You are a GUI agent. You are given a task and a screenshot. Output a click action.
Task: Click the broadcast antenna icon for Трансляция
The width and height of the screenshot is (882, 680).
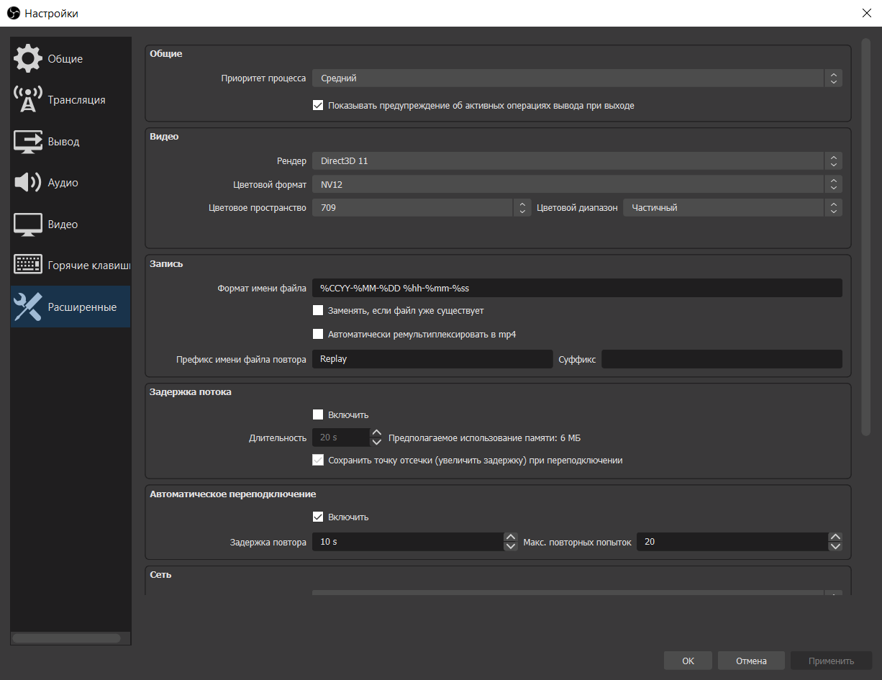(x=28, y=100)
